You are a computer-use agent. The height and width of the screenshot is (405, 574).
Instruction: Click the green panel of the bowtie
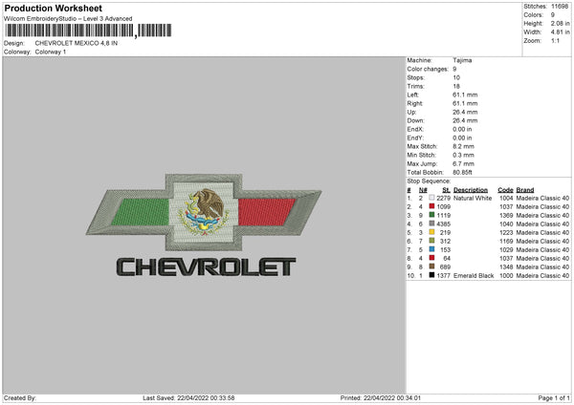click(x=141, y=212)
